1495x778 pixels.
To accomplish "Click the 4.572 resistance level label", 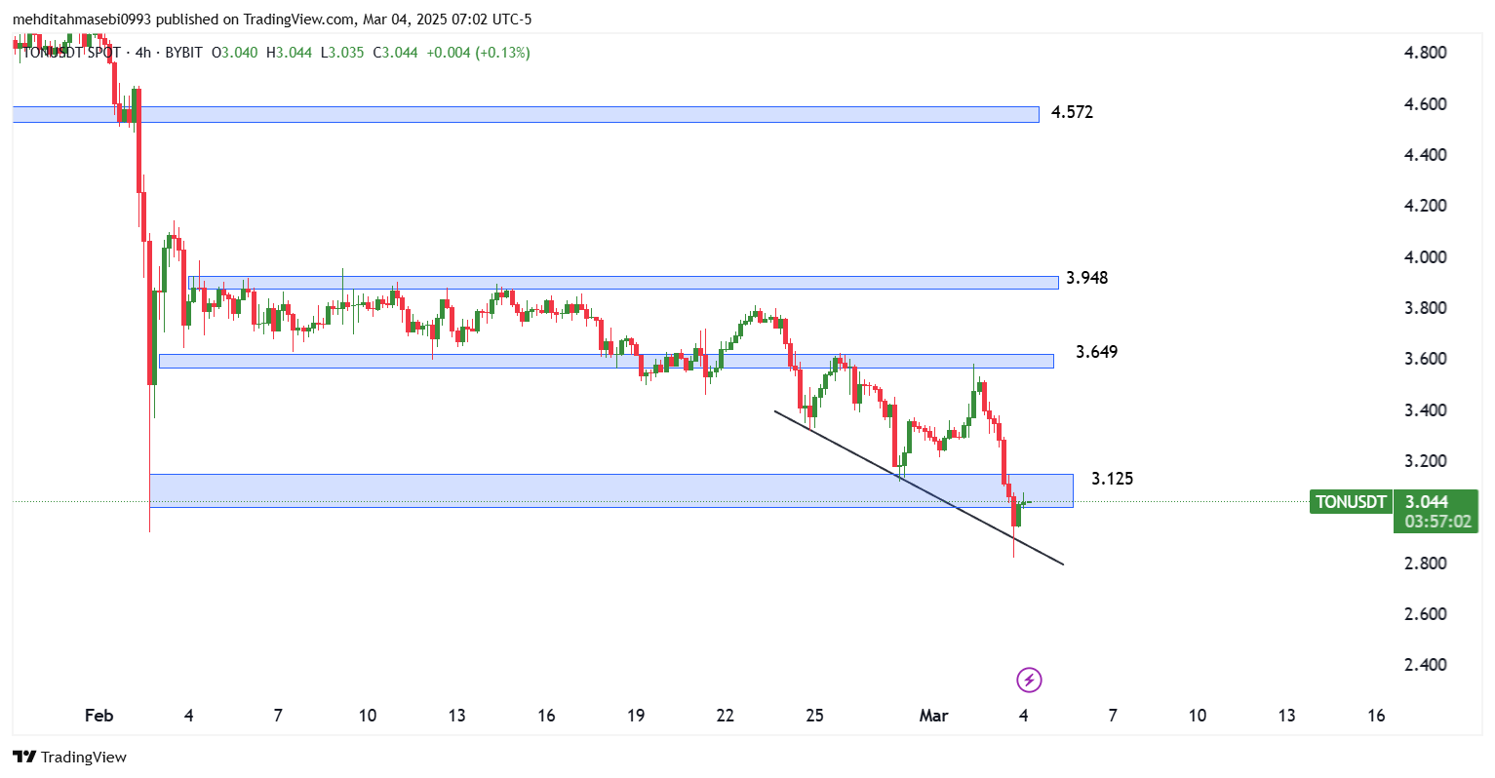I will click(1072, 112).
